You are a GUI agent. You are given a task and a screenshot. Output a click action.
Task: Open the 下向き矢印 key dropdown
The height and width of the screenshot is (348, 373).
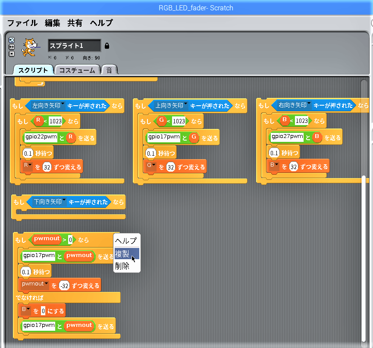tap(64, 201)
